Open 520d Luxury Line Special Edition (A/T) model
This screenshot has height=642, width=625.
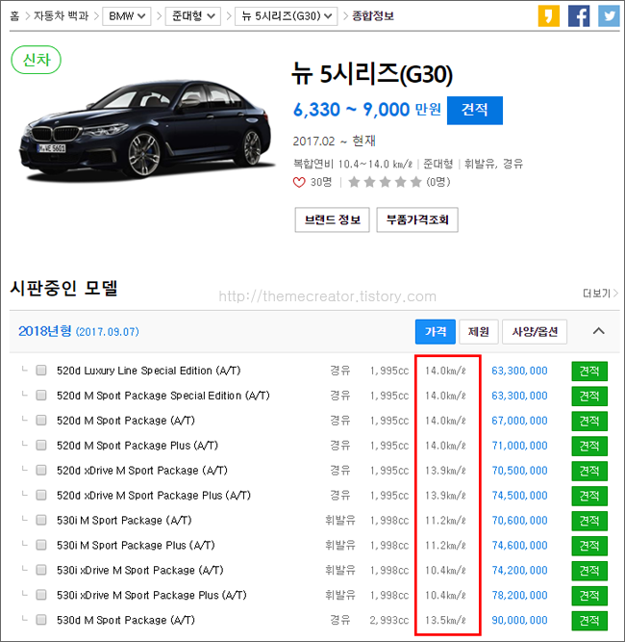pos(148,371)
